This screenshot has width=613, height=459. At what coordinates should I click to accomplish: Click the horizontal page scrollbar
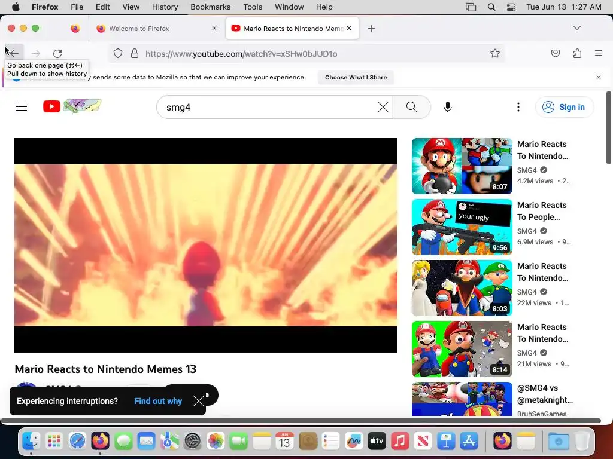[301, 421]
